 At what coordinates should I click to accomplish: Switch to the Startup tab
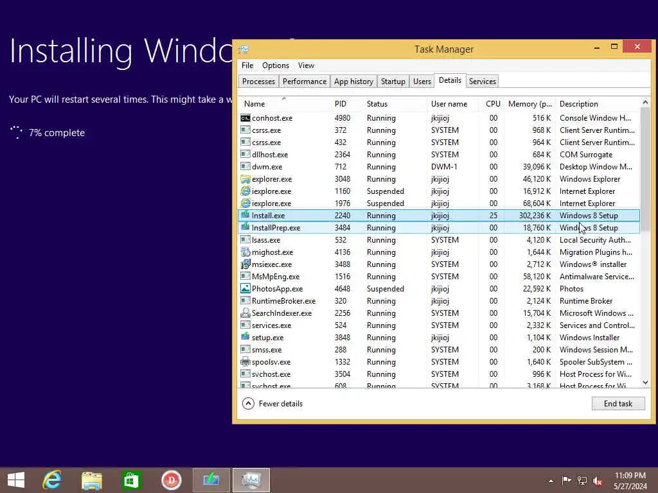(x=393, y=82)
